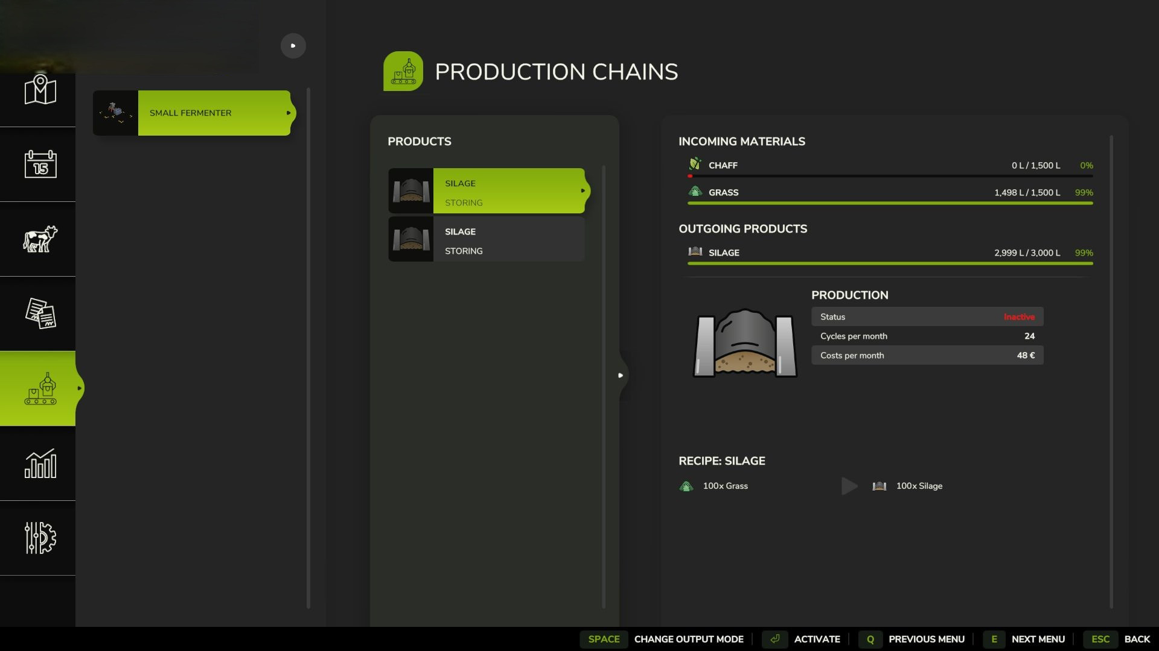This screenshot has width=1159, height=651.
Task: Select the Small Fermenter production point
Action: click(x=214, y=113)
